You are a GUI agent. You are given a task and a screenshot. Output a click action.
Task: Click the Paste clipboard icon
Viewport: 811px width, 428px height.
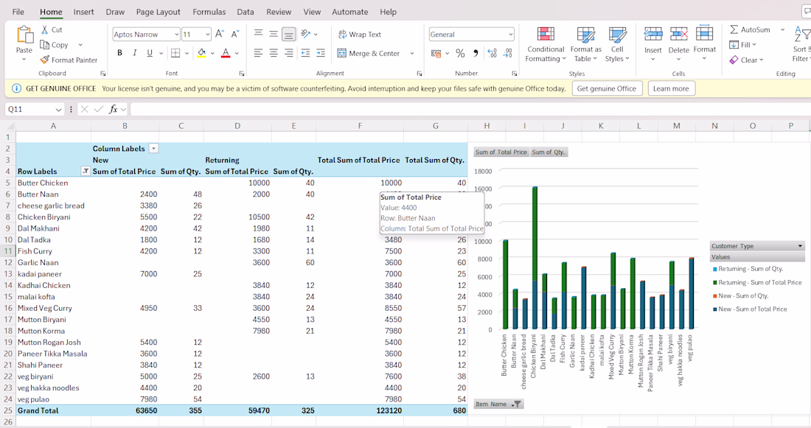24,35
